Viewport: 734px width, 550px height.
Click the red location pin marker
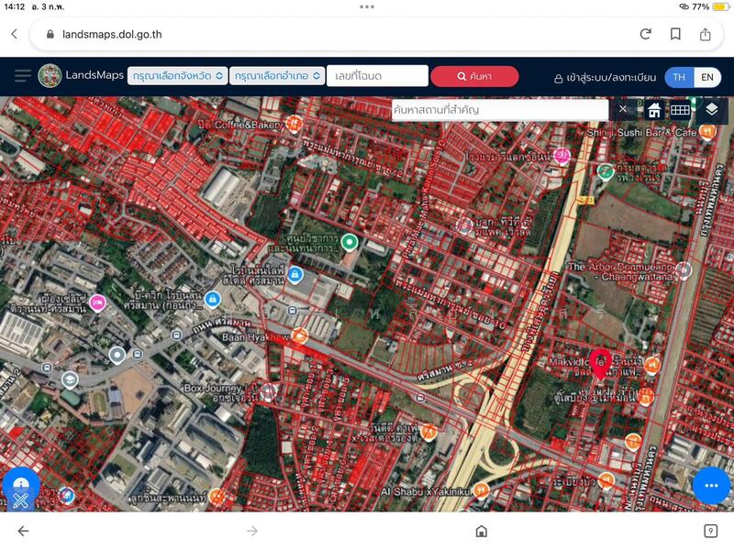point(600,363)
